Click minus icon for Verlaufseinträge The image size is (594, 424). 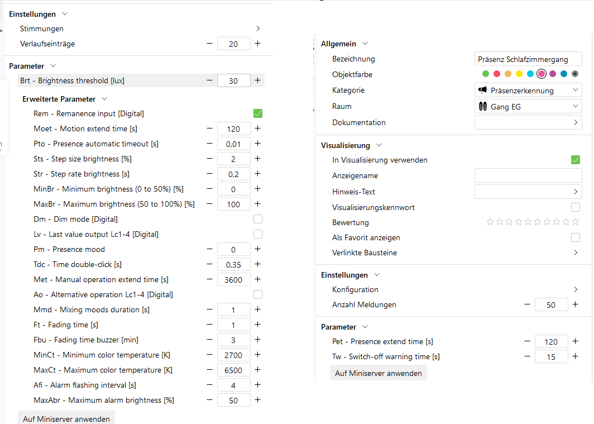tap(209, 44)
